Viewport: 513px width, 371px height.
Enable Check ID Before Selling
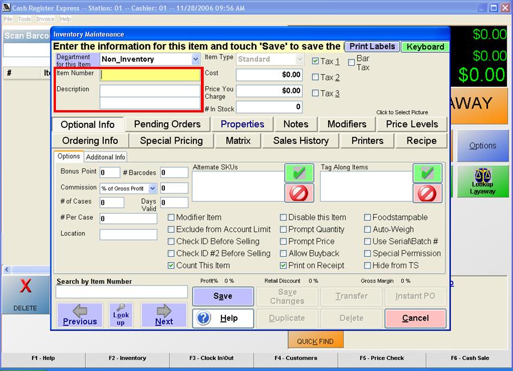tap(171, 241)
